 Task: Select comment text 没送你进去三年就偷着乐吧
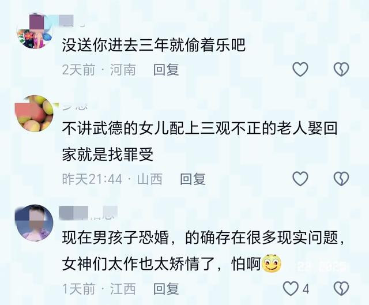coord(154,45)
